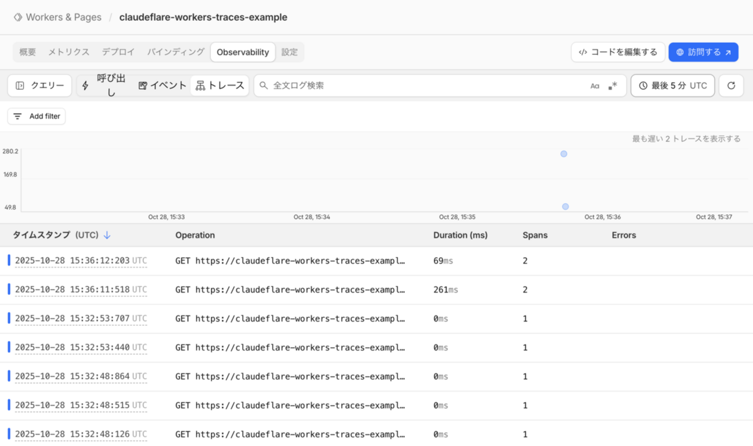The height and width of the screenshot is (446, 753).
Task: Open the trace at 15:36:12:203
Action: (x=376, y=261)
